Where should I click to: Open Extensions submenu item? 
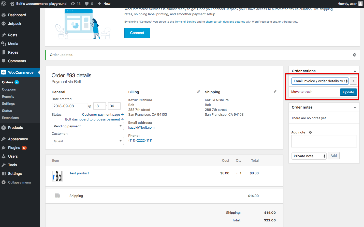(10, 118)
